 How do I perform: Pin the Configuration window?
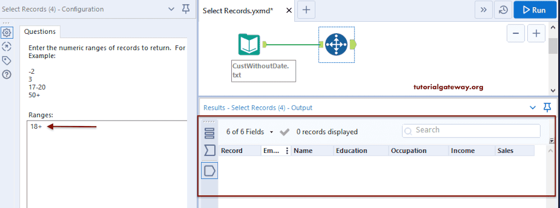(x=186, y=9)
